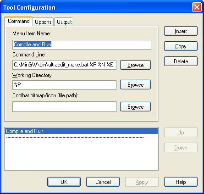
Task: Click the empty Toolbar bitmap/icon path field
Action: [64, 107]
